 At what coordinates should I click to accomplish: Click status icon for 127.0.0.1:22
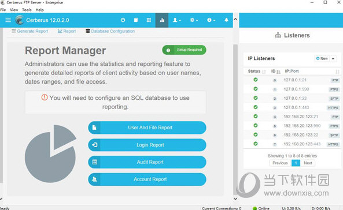click(x=256, y=98)
